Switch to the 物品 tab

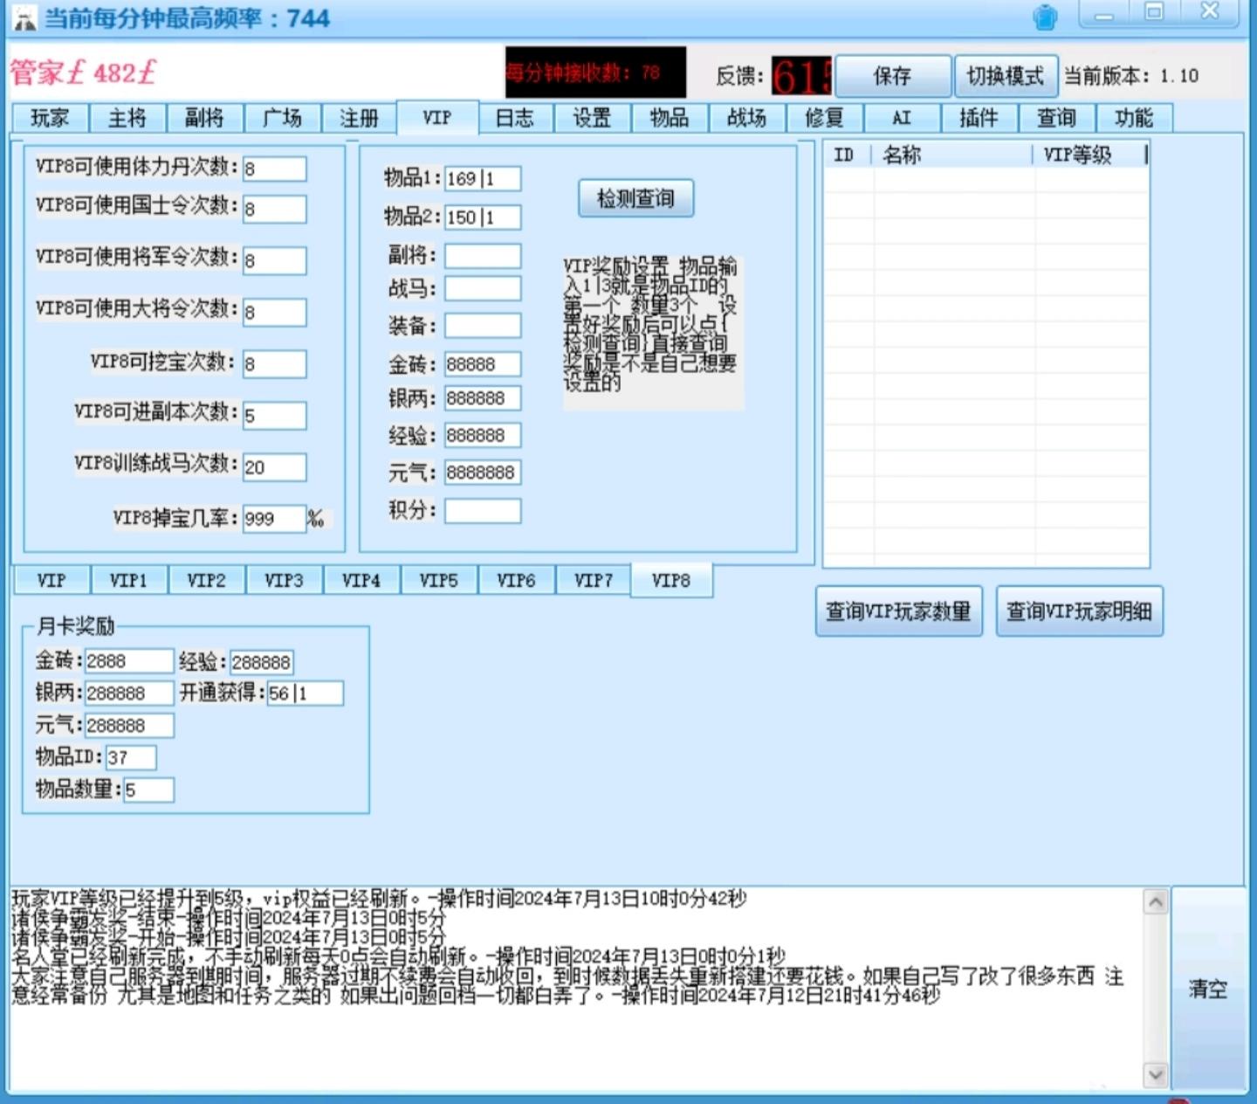(x=670, y=118)
